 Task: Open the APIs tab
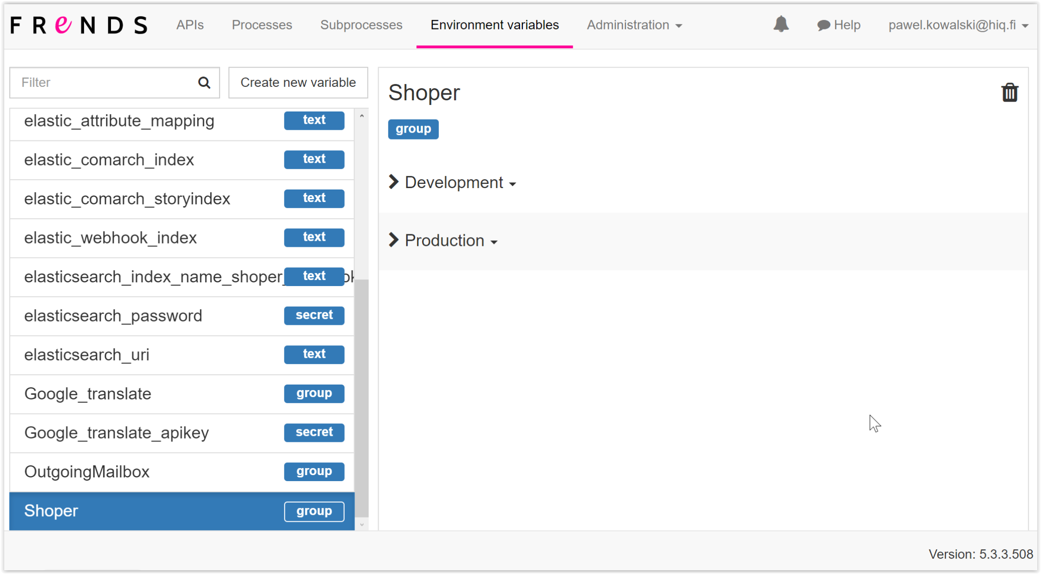coord(190,25)
